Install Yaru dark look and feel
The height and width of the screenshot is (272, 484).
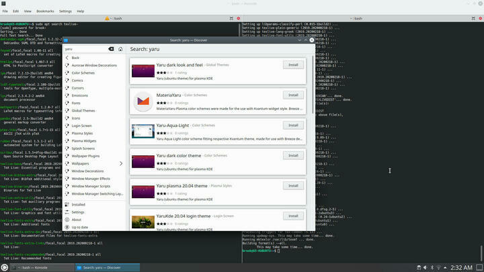point(293,64)
